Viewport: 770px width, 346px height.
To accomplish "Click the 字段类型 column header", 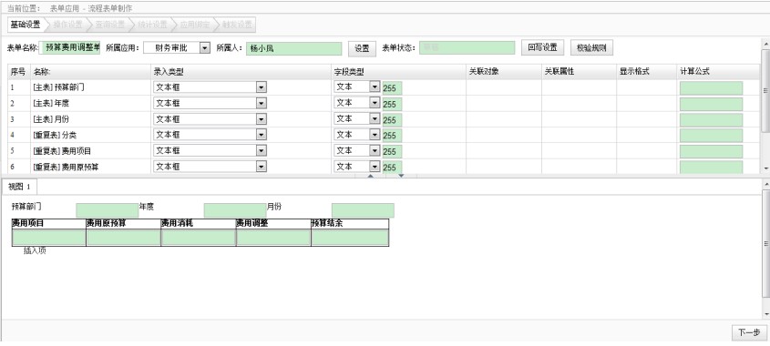I will (x=398, y=72).
